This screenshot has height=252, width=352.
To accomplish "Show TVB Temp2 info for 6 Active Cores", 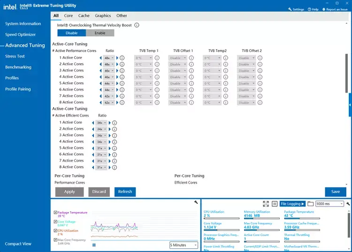I will pyautogui.click(x=226, y=90).
